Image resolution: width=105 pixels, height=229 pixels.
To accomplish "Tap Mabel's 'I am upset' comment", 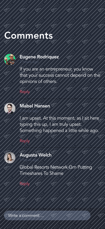I will 59,124.
